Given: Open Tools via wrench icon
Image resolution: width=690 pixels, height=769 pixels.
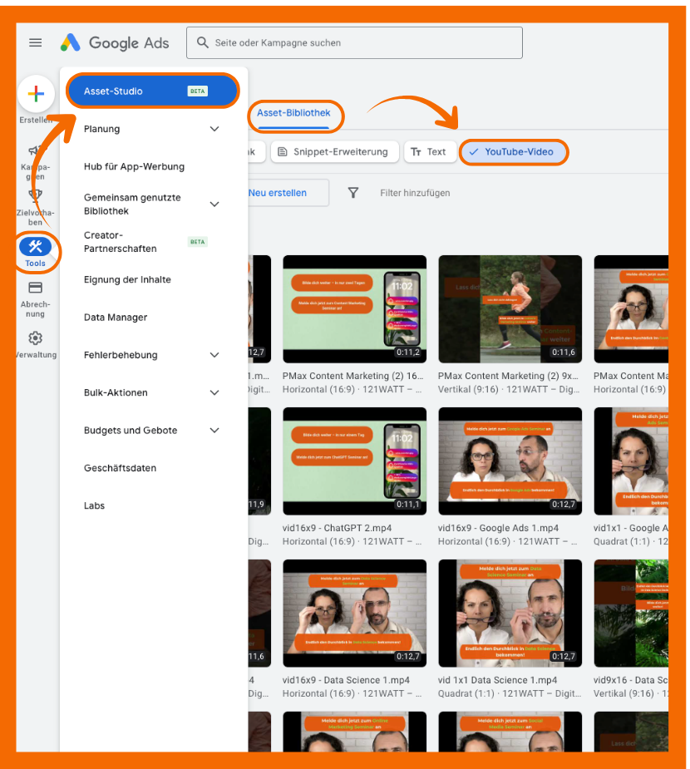Looking at the screenshot, I should (36, 246).
